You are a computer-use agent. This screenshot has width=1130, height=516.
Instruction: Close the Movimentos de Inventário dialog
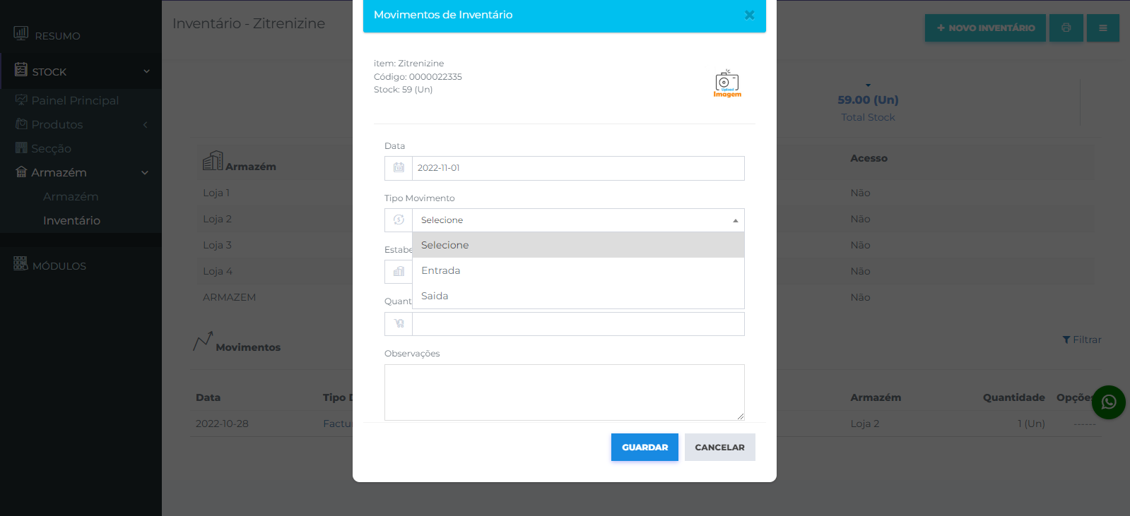point(749,15)
